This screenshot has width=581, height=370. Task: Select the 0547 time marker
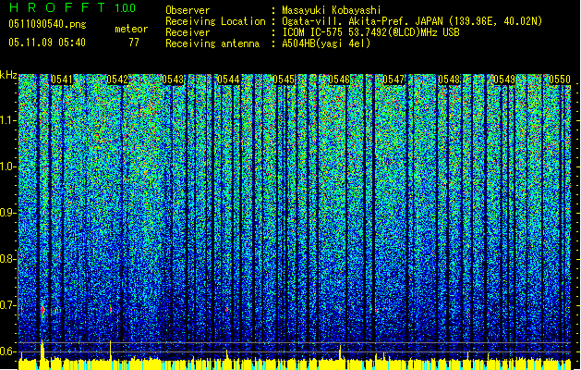tap(393, 80)
